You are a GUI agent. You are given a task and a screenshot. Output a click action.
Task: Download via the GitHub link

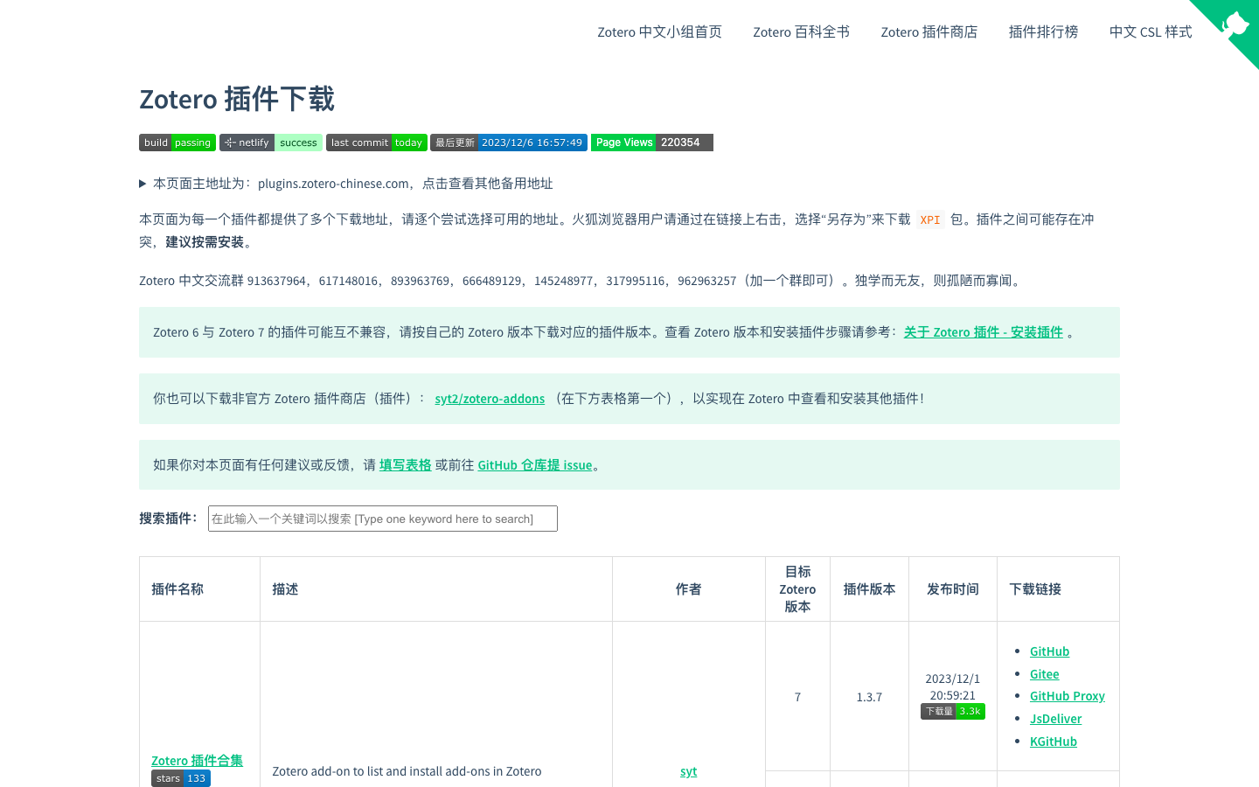1049,651
